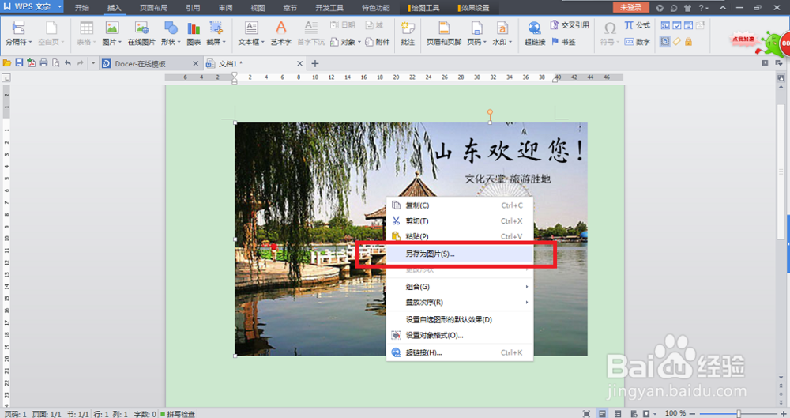Open 在线图片 online pictures
790x418 pixels.
pyautogui.click(x=141, y=33)
